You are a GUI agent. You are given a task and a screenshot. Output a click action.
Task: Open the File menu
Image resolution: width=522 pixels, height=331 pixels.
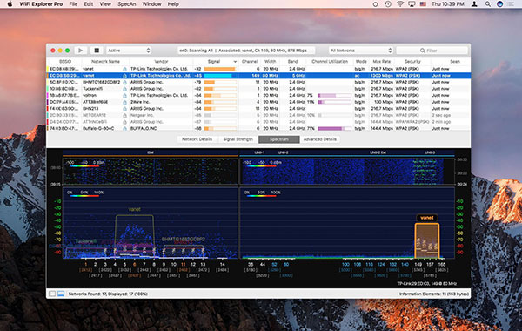73,4
